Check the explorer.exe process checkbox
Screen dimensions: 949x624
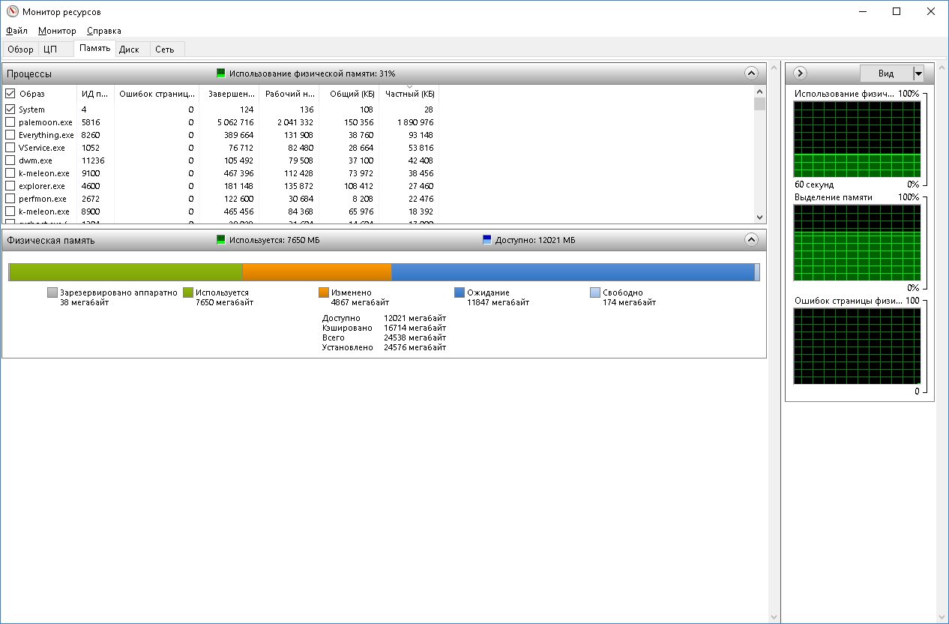pyautogui.click(x=10, y=186)
